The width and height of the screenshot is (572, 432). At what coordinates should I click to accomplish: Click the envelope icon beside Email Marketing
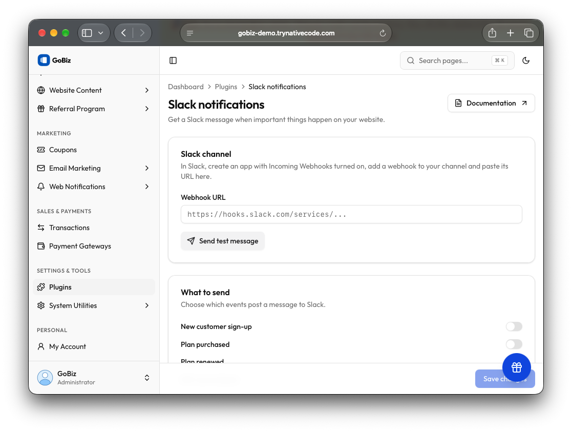[41, 169]
